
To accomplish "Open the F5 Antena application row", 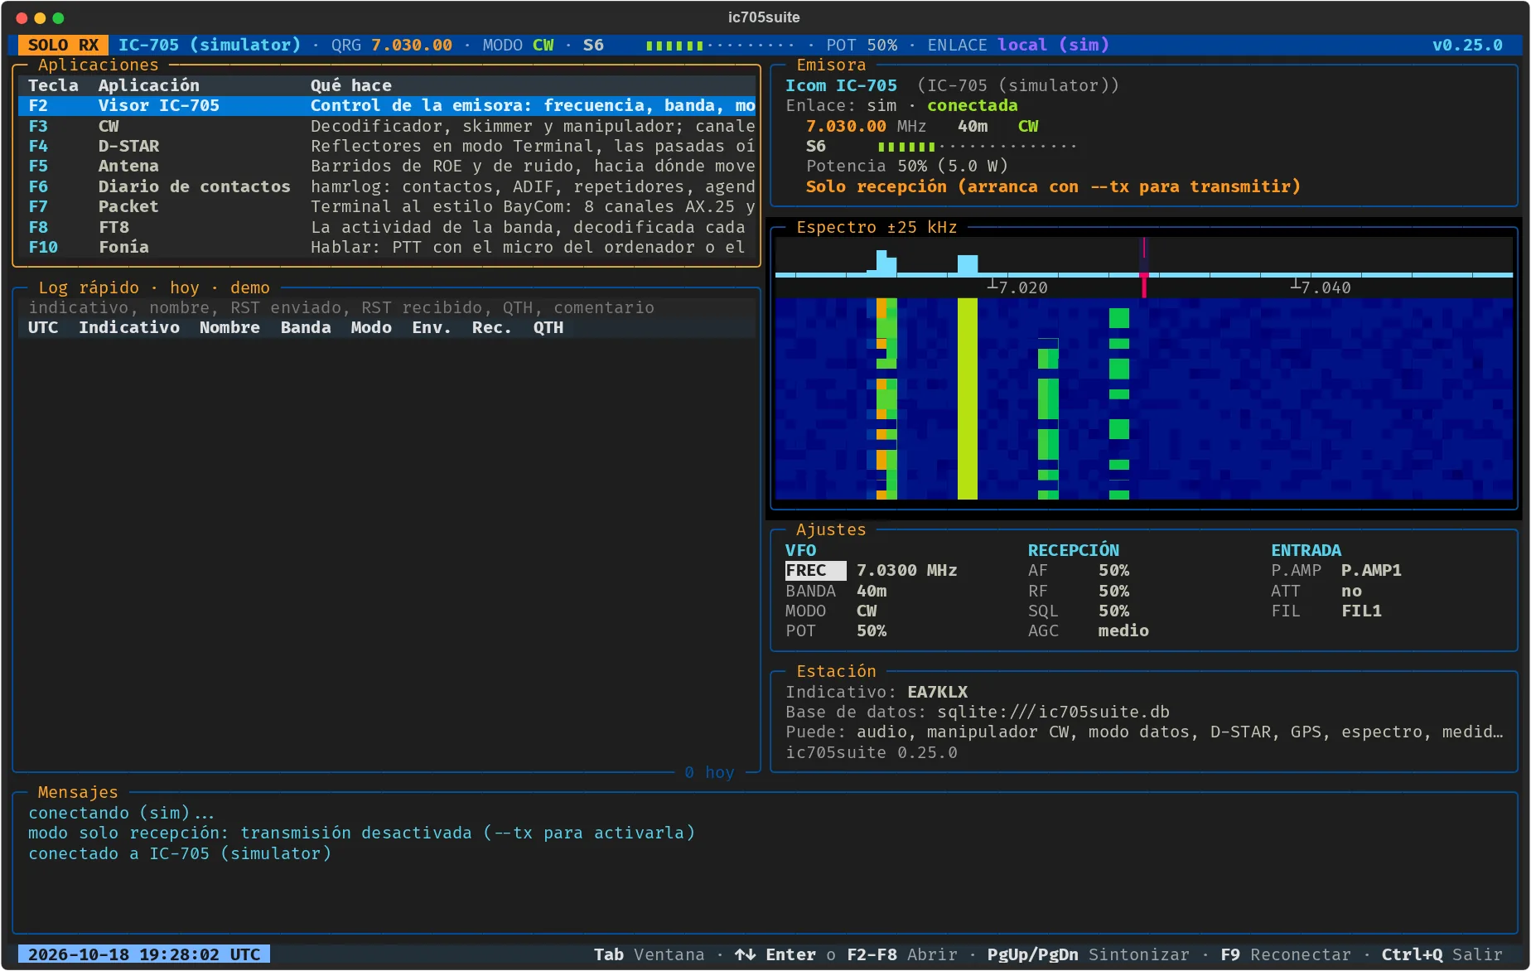I will click(387, 166).
